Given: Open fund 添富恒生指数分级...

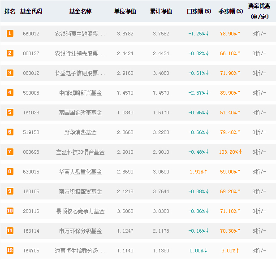Looking at the screenshot, I should coord(80,251).
